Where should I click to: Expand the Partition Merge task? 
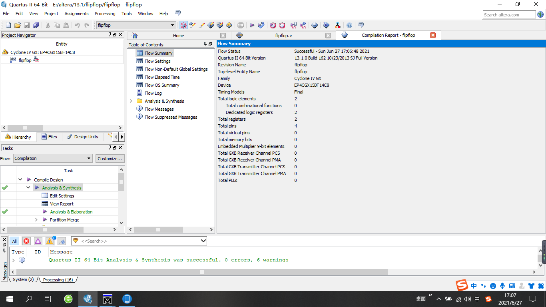point(36,219)
